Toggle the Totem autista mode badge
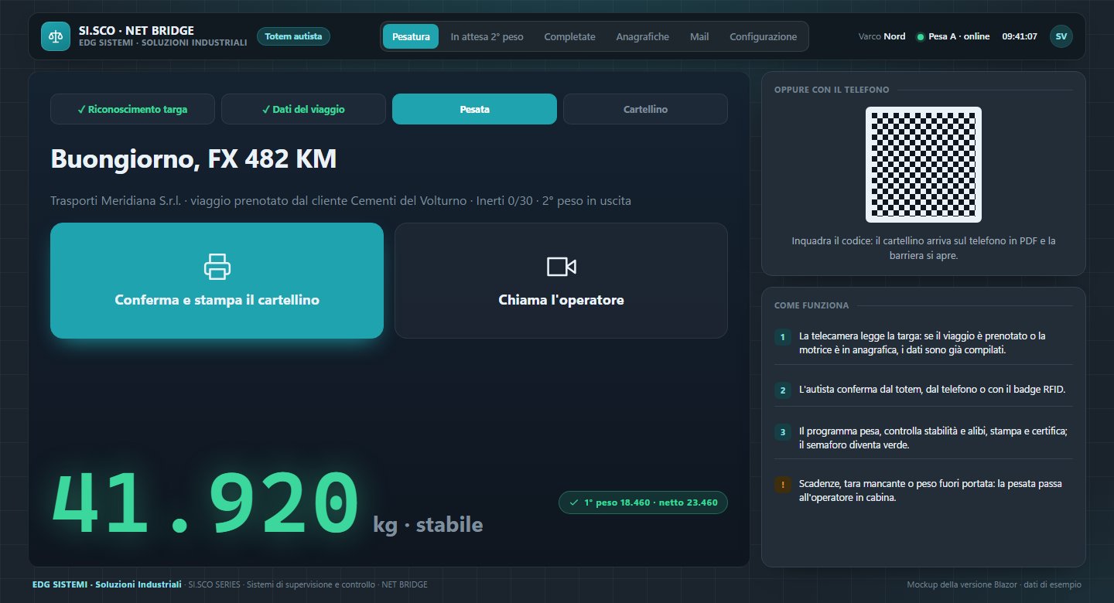The width and height of the screenshot is (1114, 603). tap(293, 36)
